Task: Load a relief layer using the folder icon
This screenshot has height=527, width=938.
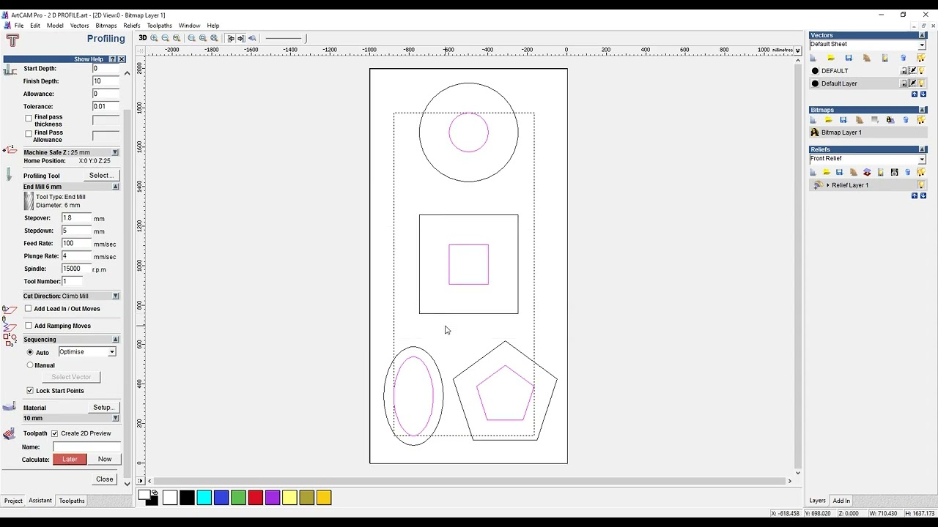Action: pyautogui.click(x=826, y=173)
